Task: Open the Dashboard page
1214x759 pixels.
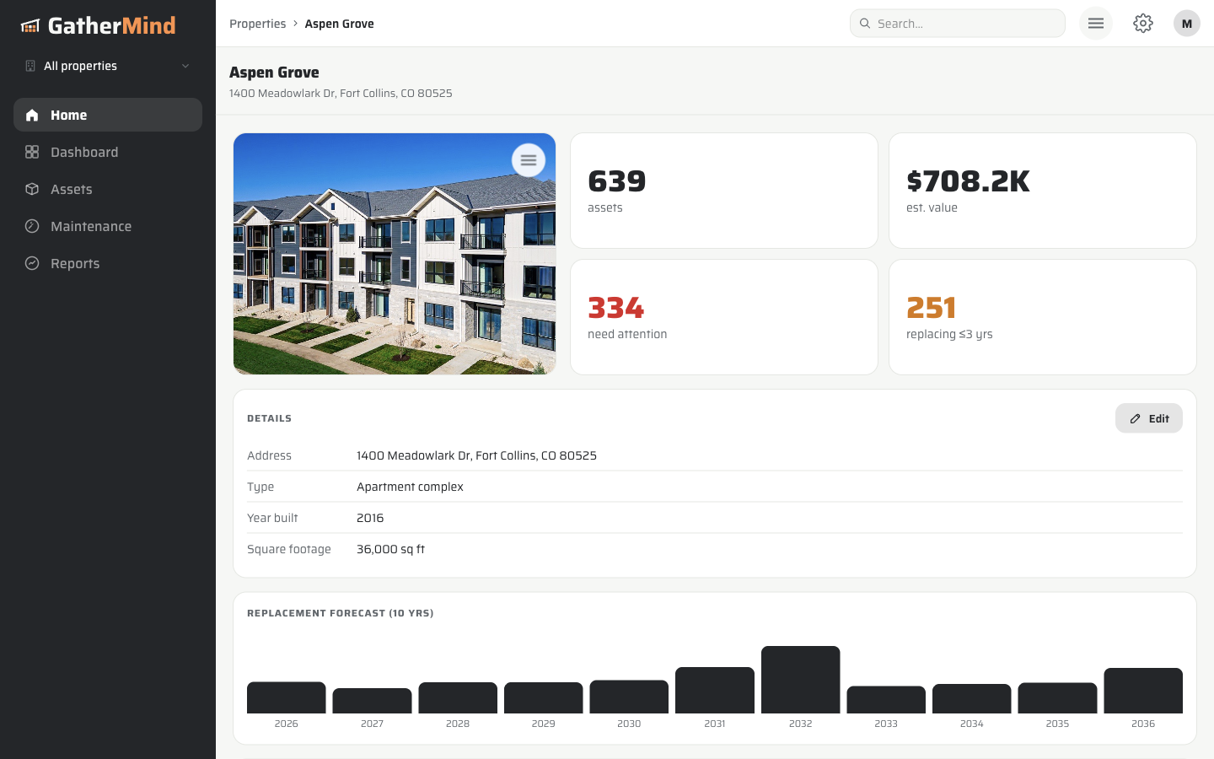Action: [108, 152]
